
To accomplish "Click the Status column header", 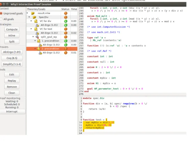I will click(65, 9).
